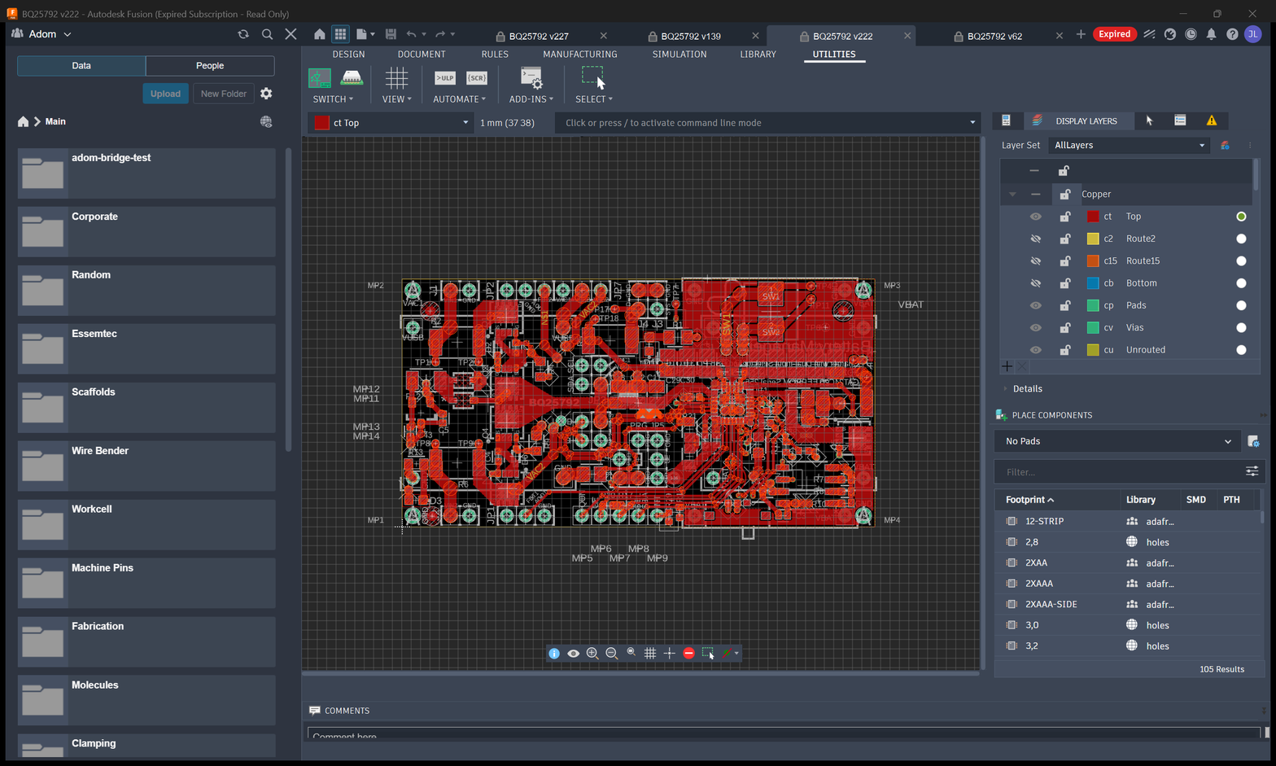This screenshot has width=1276, height=766.
Task: Set Route2 as active layer radio
Action: tap(1241, 239)
